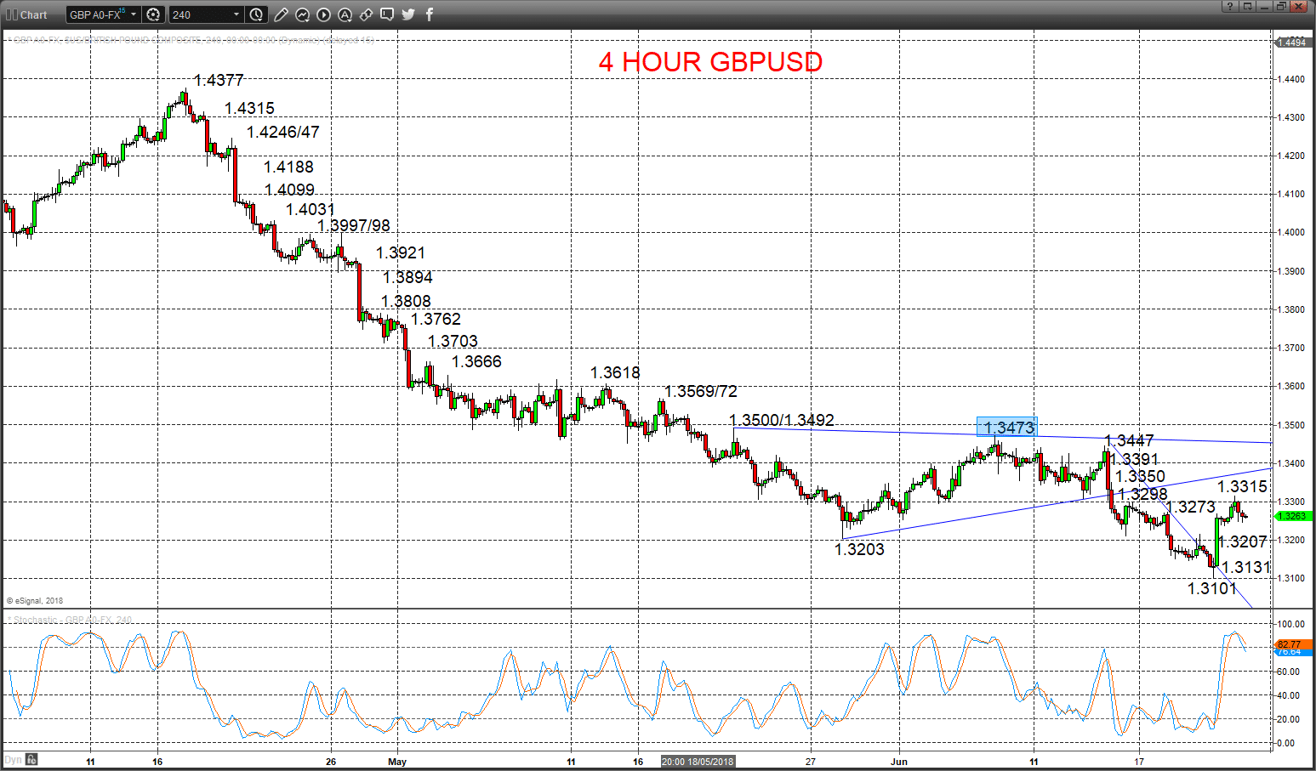Viewport: 1316px width, 771px height.
Task: Click the 1.4188 price annotation
Action: (x=288, y=167)
